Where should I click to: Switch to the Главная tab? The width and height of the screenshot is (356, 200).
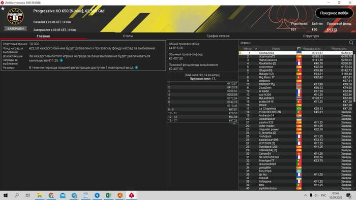click(43, 36)
